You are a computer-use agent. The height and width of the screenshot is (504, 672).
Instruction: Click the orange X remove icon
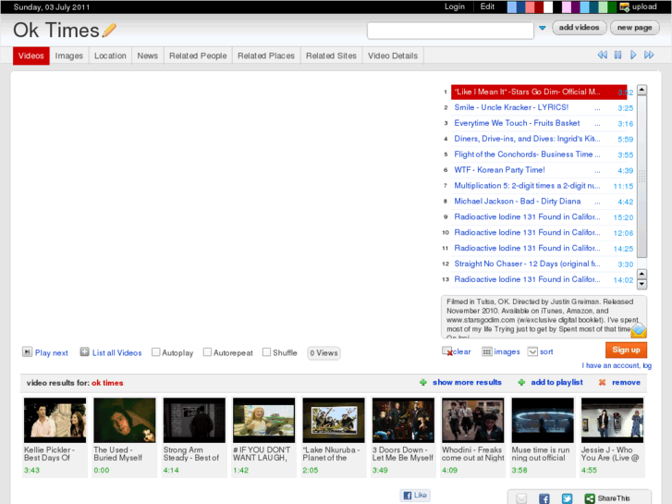602,382
